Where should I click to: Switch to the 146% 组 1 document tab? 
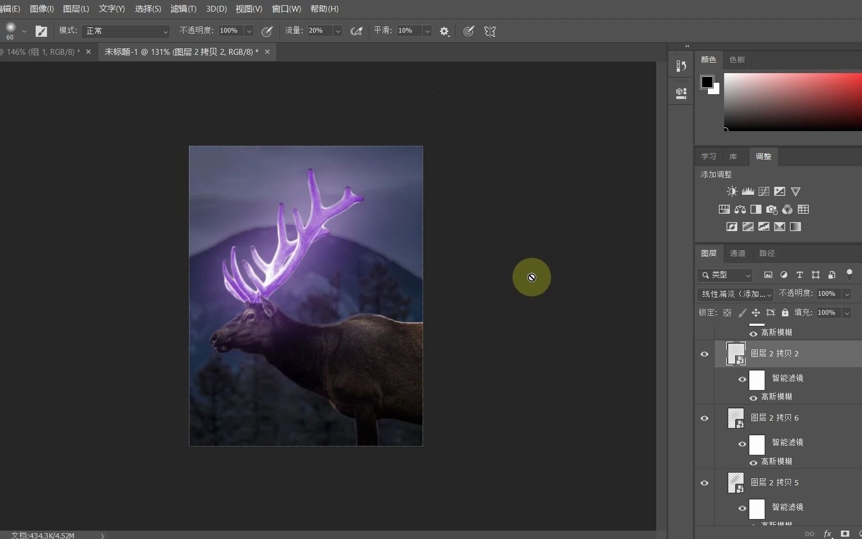pos(41,52)
